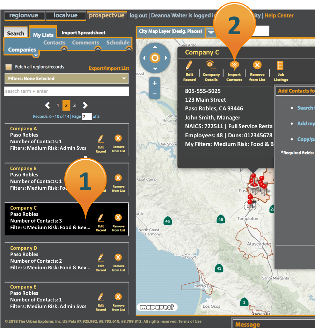Select current page 2 button
The width and height of the screenshot is (315, 328).
66,105
